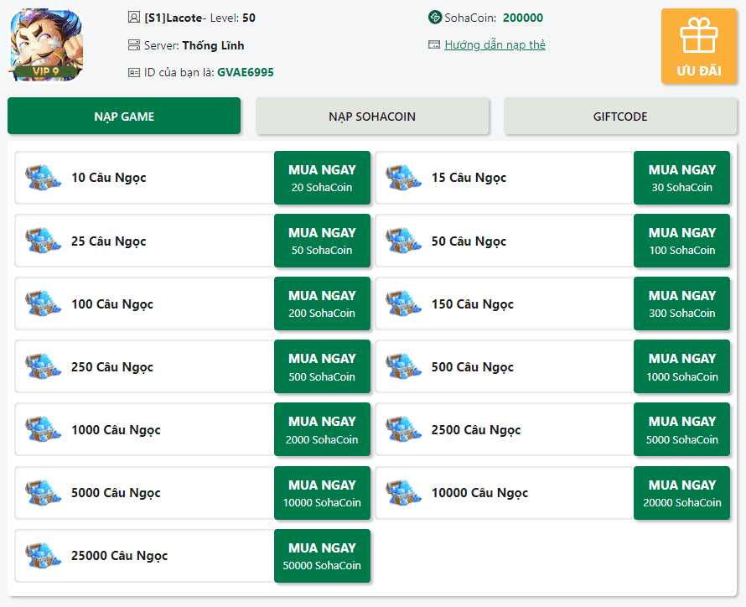Buy 250 Câu Ngọc for 500 SohaCoin
The image size is (746, 607).
(322, 366)
